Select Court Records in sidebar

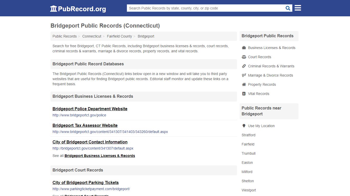[x=260, y=57]
